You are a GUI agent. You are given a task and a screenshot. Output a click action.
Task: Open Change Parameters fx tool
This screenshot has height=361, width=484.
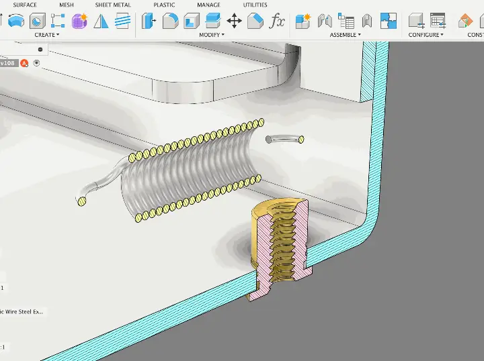(276, 21)
